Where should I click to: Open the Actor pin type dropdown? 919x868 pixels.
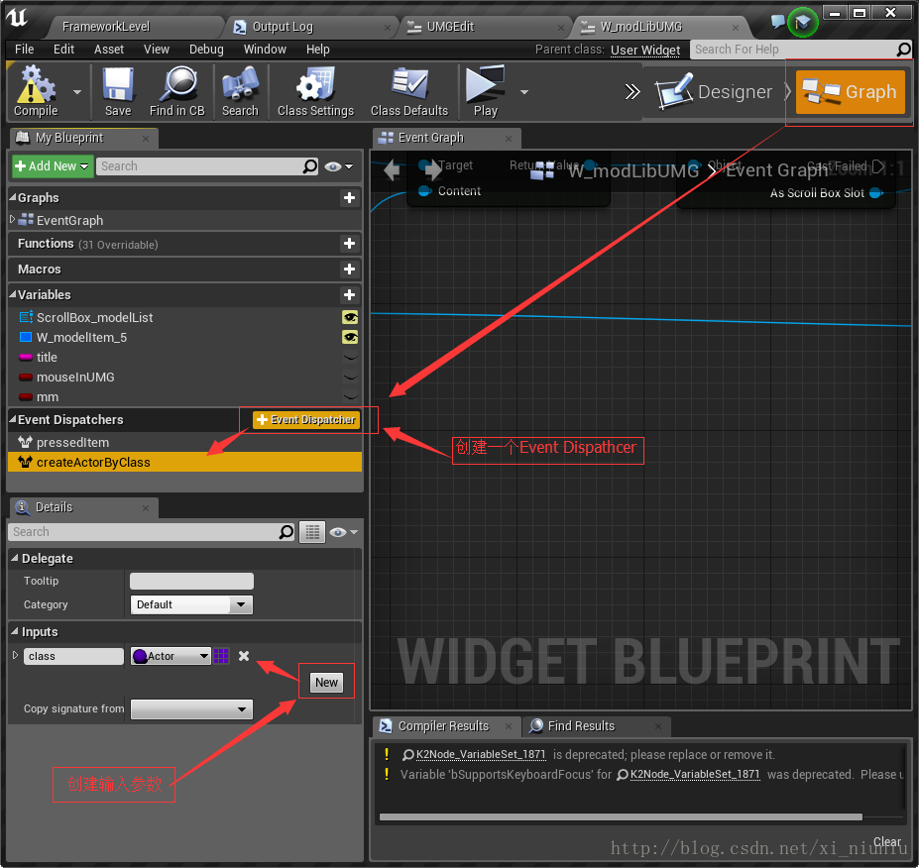171,656
